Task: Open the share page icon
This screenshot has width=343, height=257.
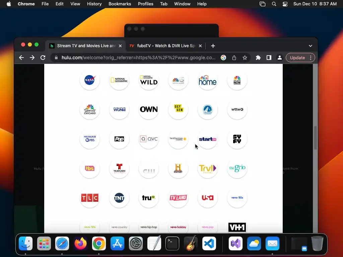Action: 234,58
